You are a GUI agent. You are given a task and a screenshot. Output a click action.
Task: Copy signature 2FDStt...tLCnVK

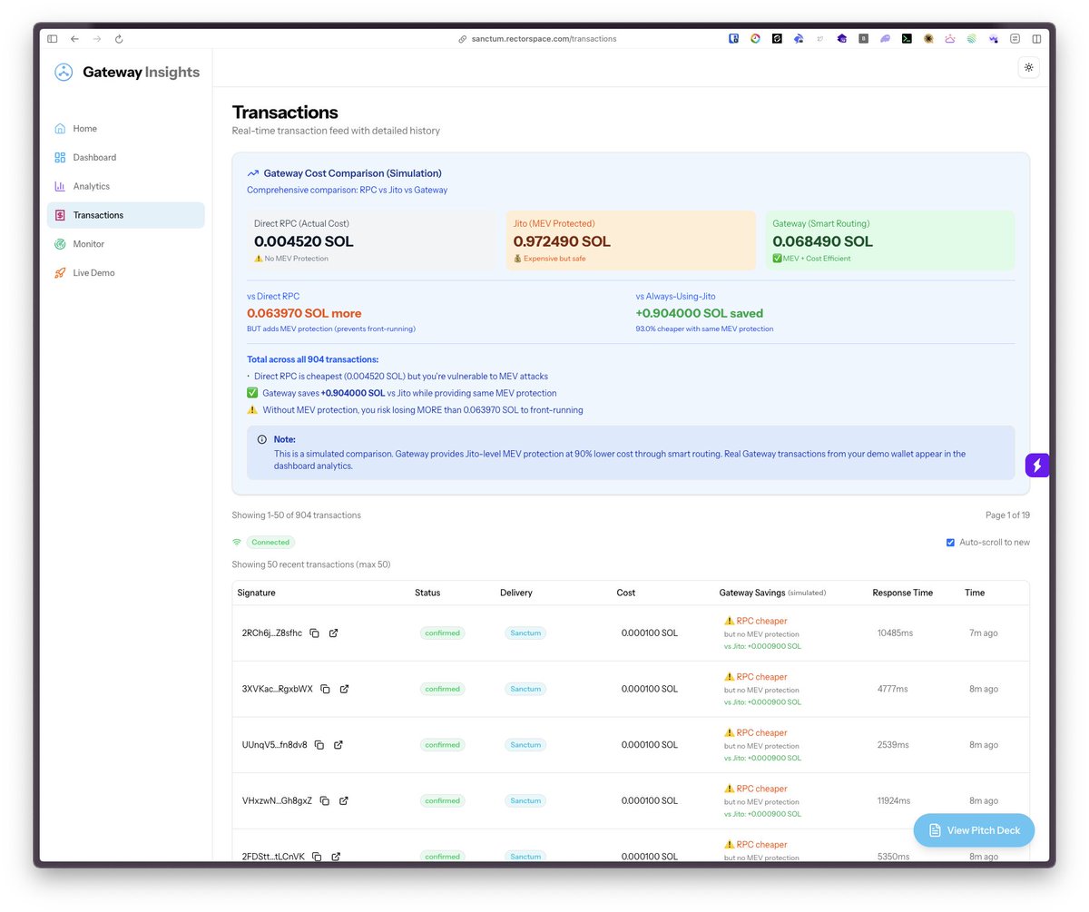point(317,857)
